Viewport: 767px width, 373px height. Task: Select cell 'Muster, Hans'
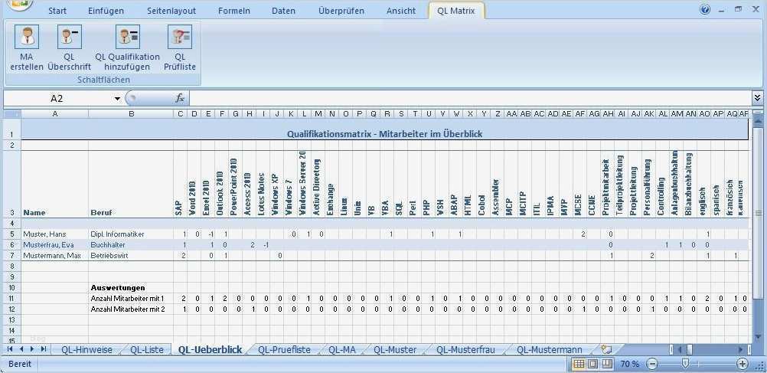pyautogui.click(x=55, y=234)
